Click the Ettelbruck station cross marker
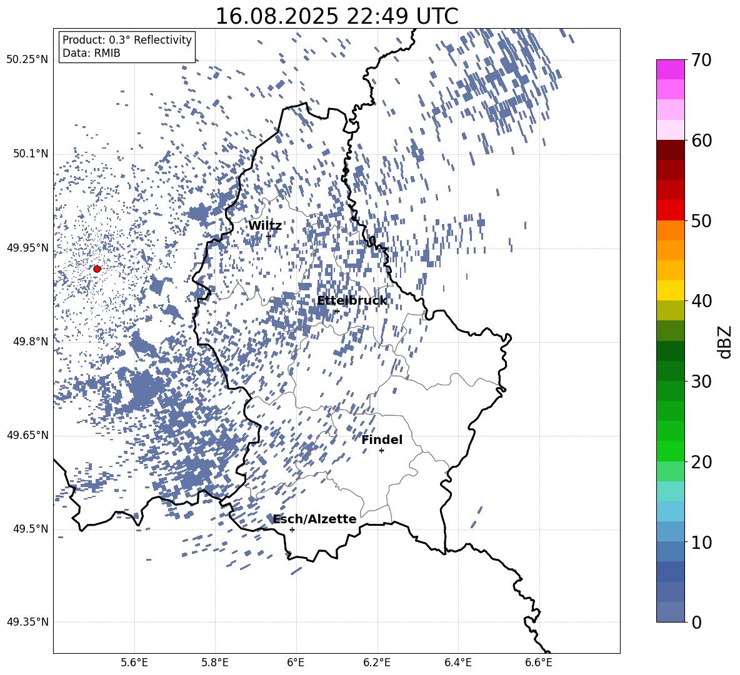This screenshot has width=740, height=675. coord(336,311)
